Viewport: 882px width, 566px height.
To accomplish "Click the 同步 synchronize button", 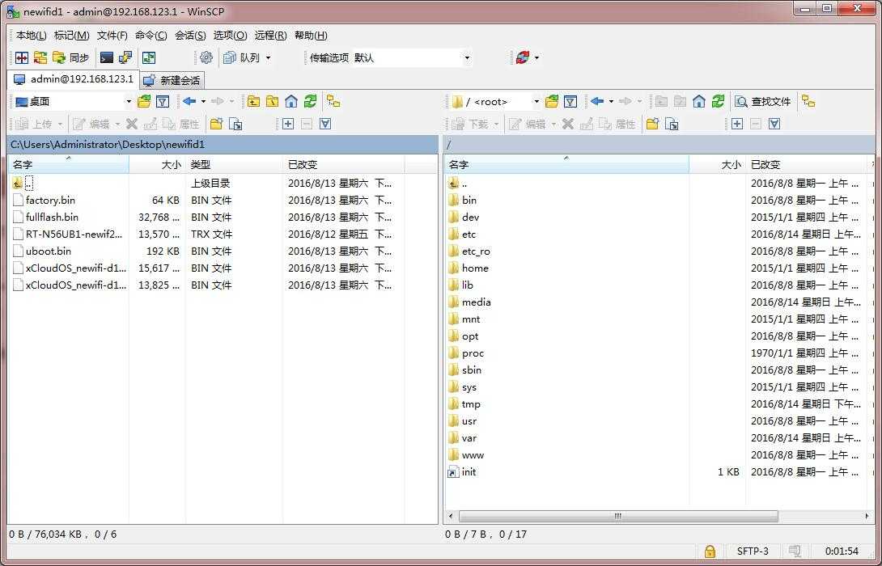I will (x=71, y=58).
